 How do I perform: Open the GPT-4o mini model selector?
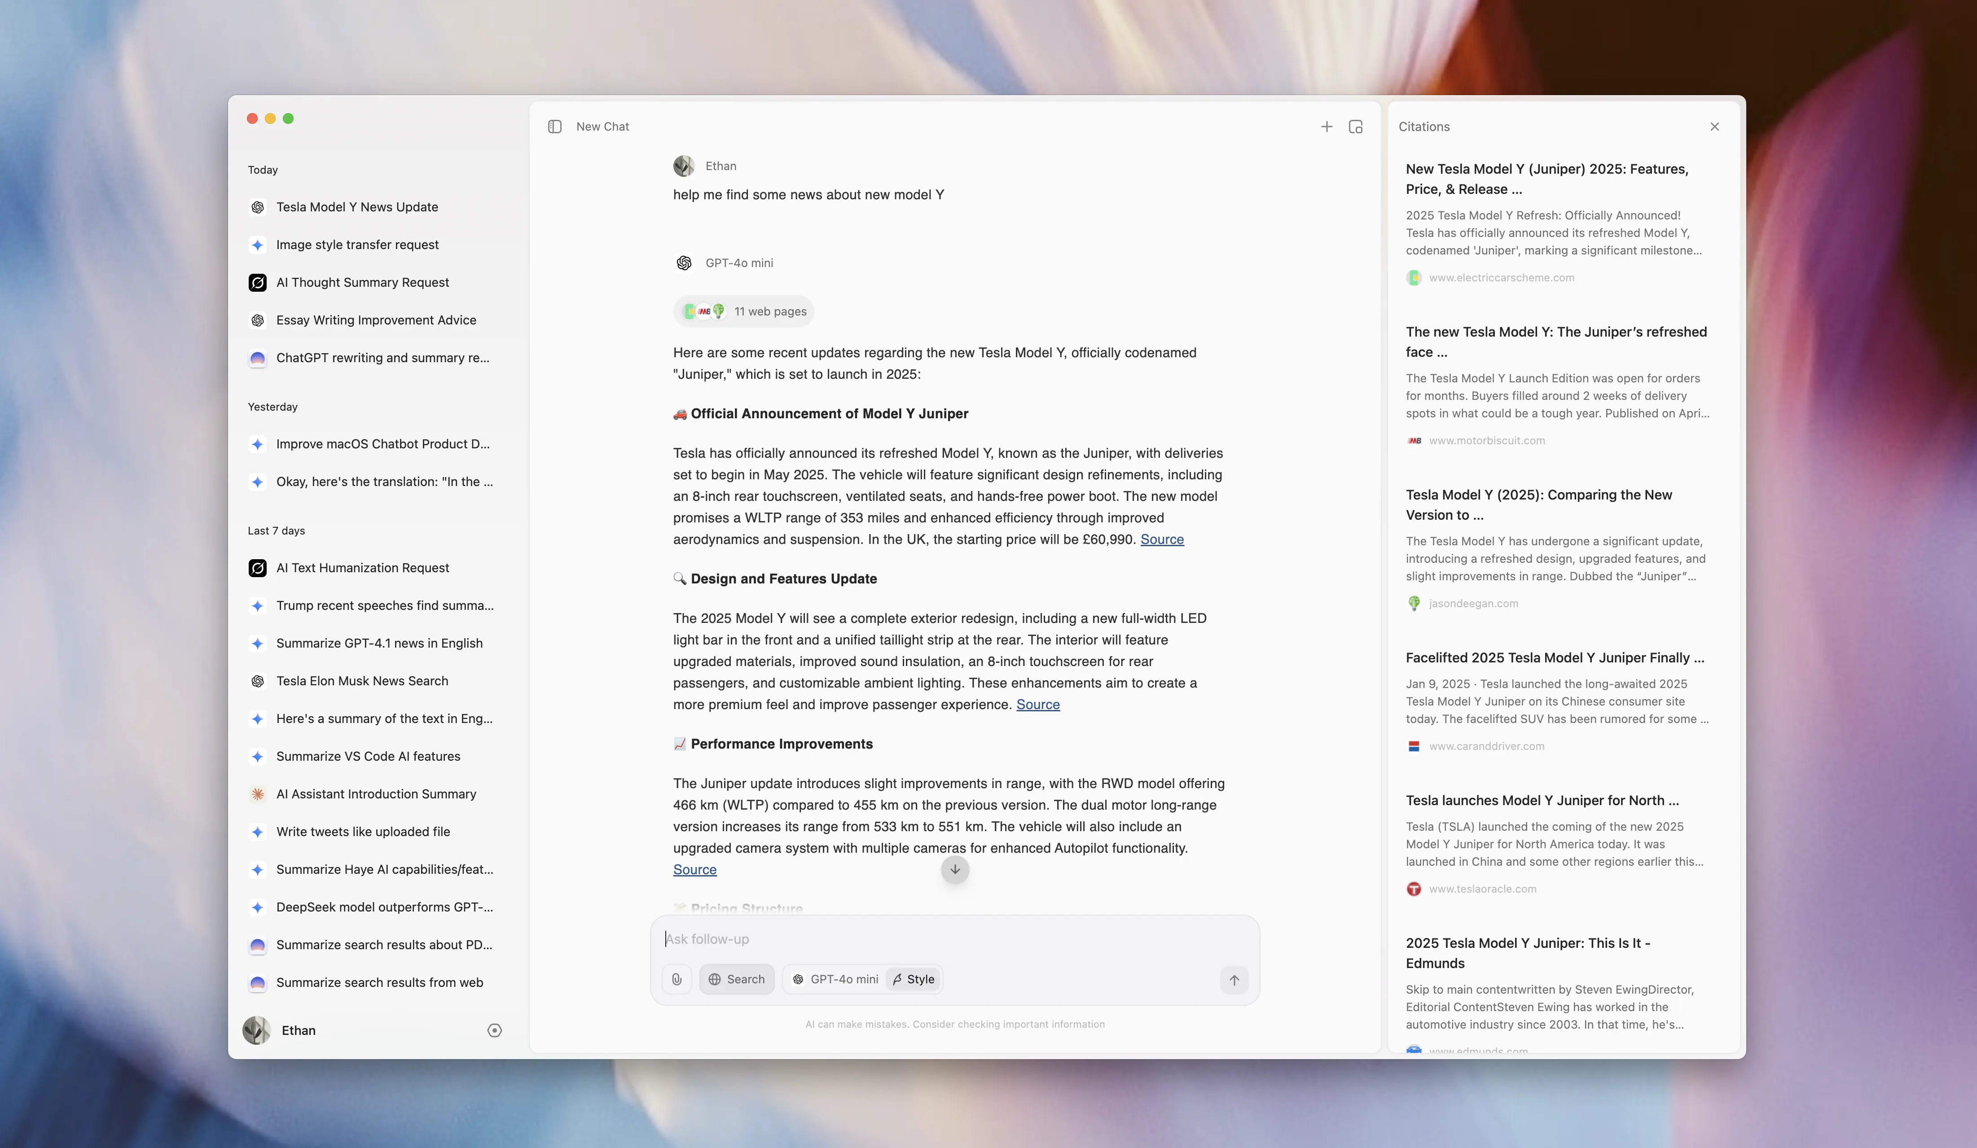tap(835, 979)
